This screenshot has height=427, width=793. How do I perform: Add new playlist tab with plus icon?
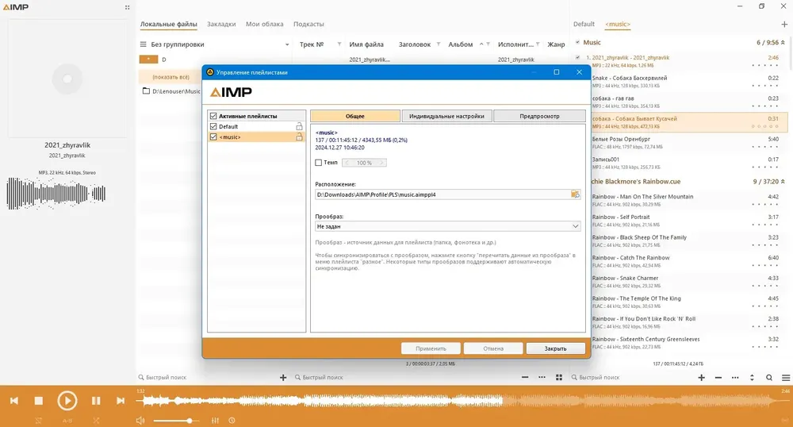(x=784, y=25)
